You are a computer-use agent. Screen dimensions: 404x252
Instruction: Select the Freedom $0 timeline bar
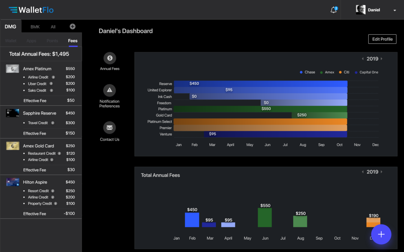click(x=304, y=103)
